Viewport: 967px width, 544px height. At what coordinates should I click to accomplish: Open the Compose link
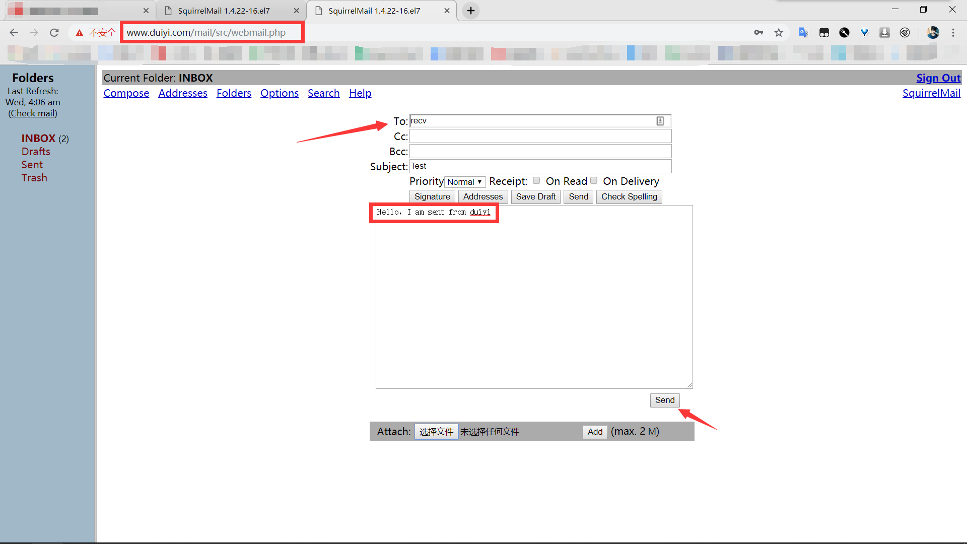[x=126, y=93]
